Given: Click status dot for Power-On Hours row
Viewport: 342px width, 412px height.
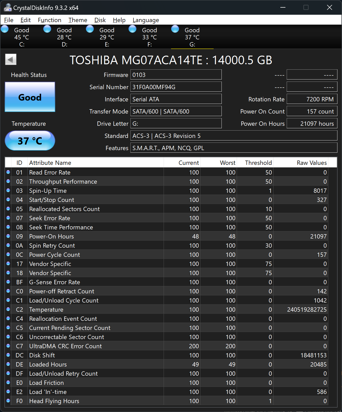Looking at the screenshot, I should [x=8, y=236].
